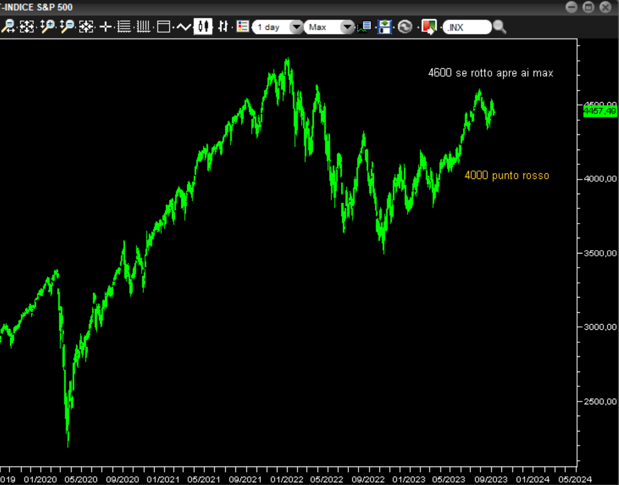Toggle horizontal grid lines
This screenshot has height=485, width=619.
point(124,27)
